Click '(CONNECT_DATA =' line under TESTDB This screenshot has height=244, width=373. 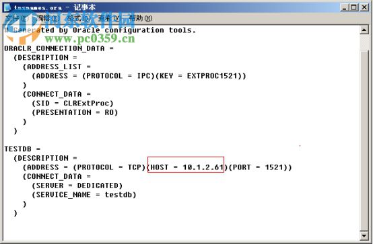pyautogui.click(x=57, y=177)
